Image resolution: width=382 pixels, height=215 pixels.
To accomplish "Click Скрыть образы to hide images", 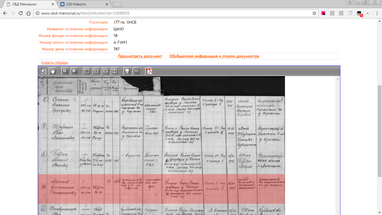I will click(55, 63).
